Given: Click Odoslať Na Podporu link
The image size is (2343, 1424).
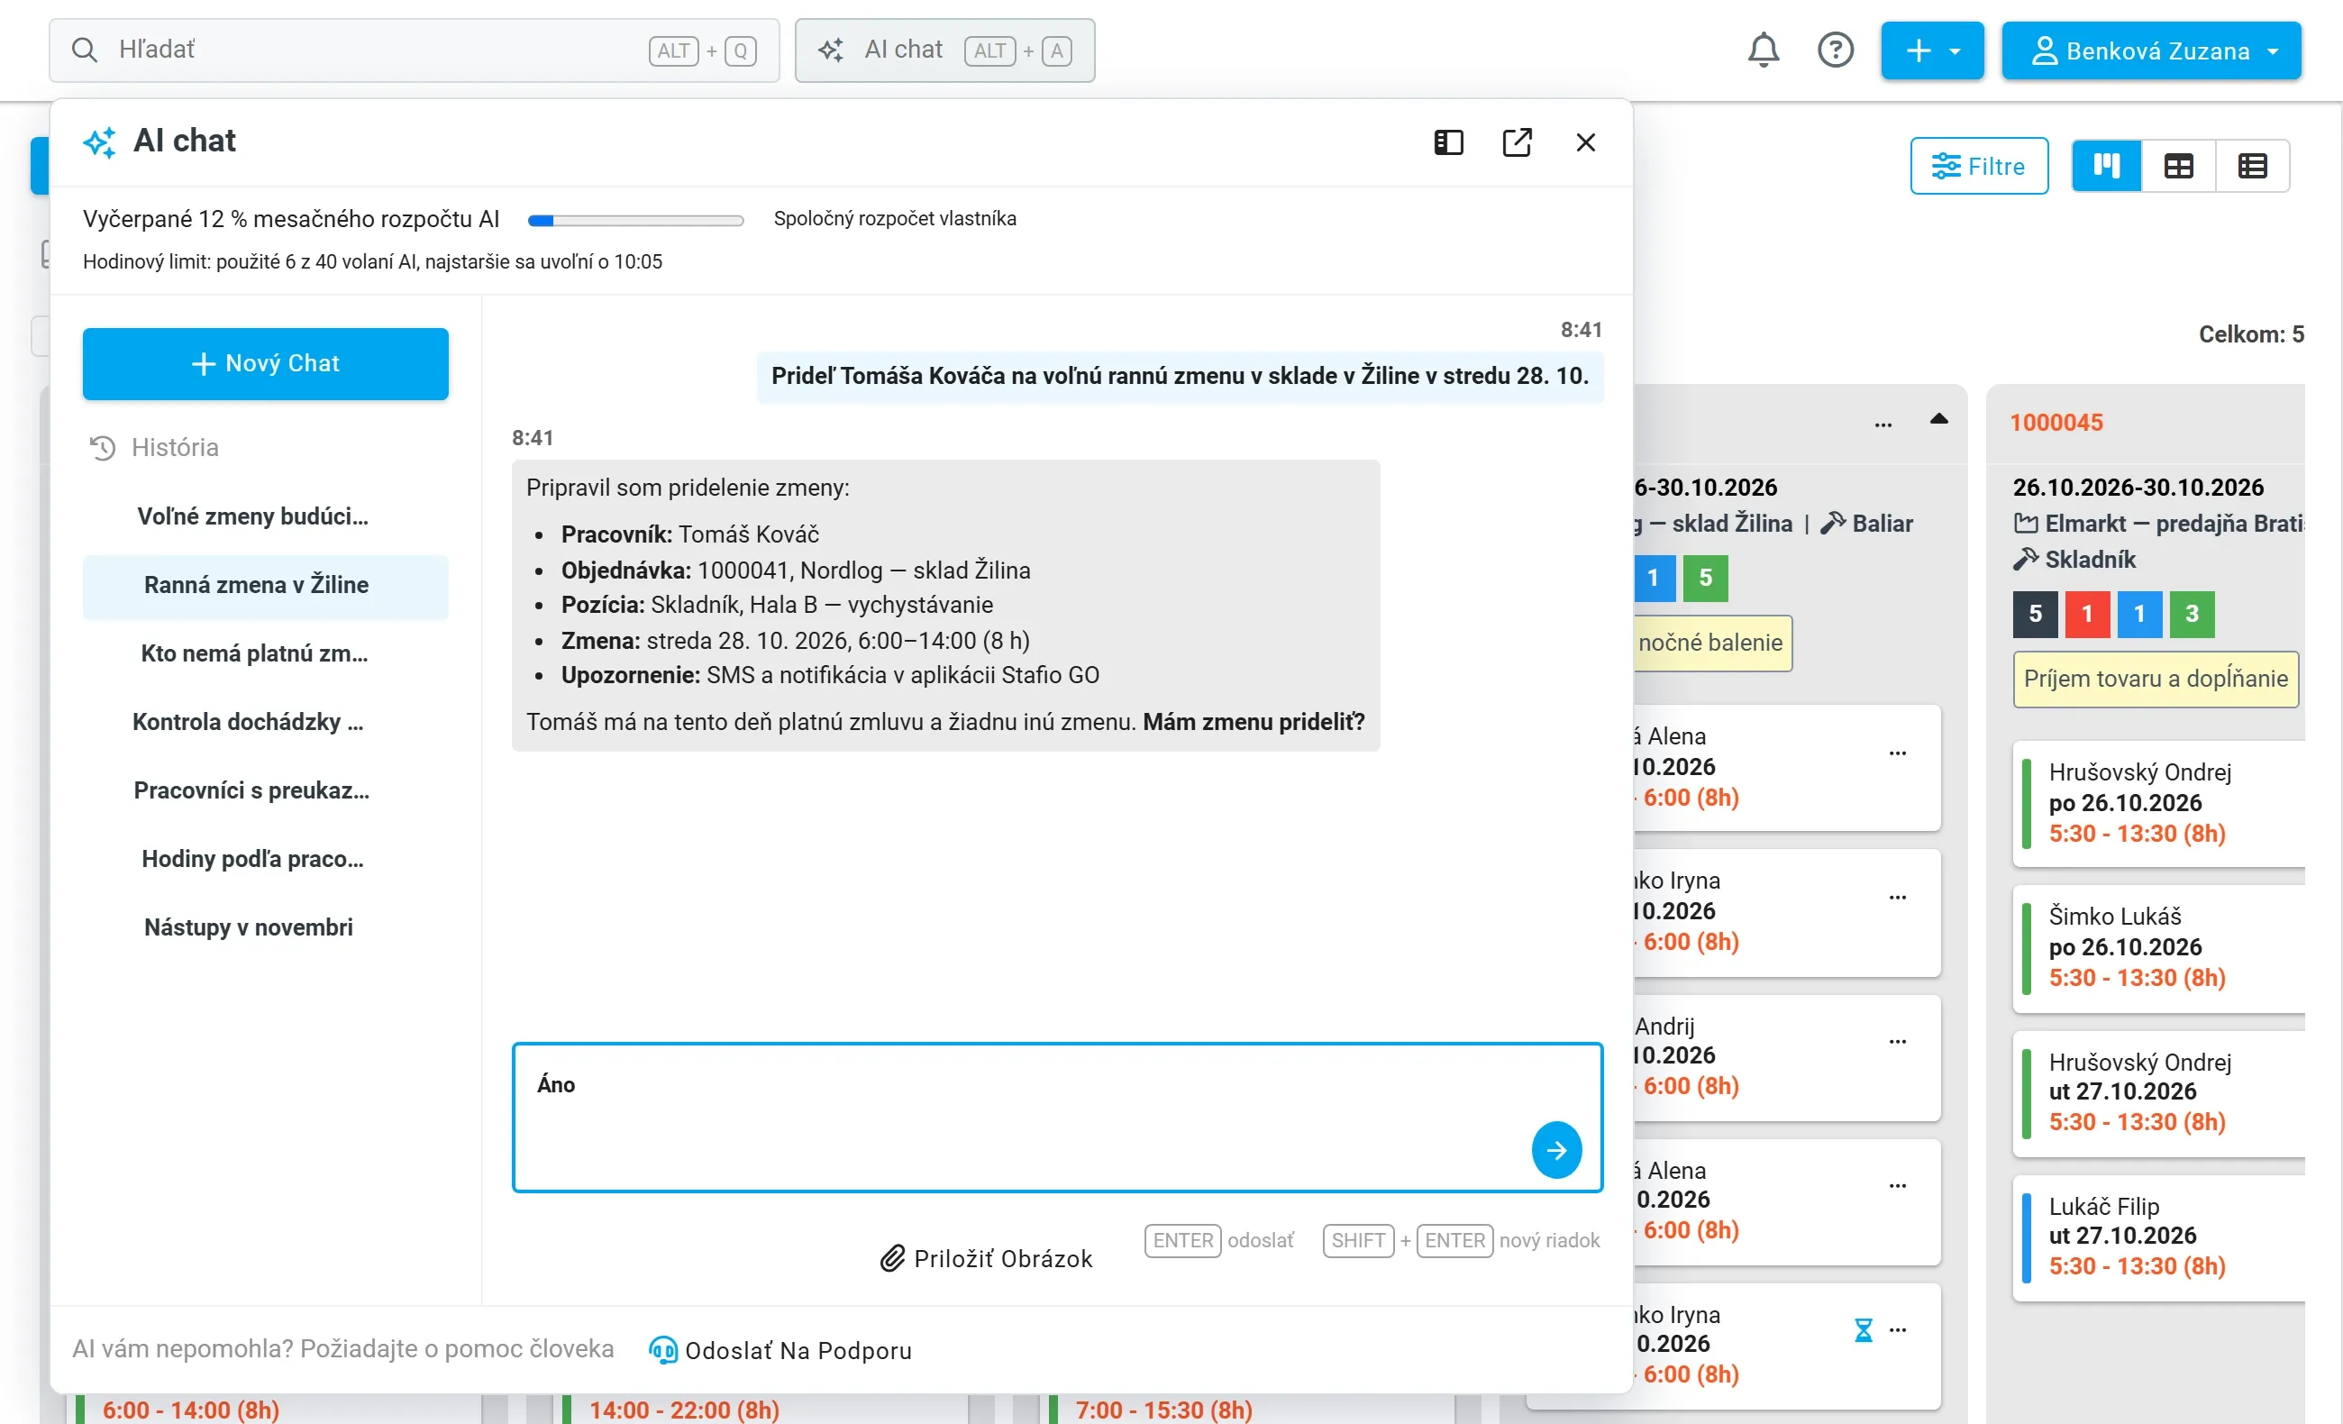Looking at the screenshot, I should 779,1350.
